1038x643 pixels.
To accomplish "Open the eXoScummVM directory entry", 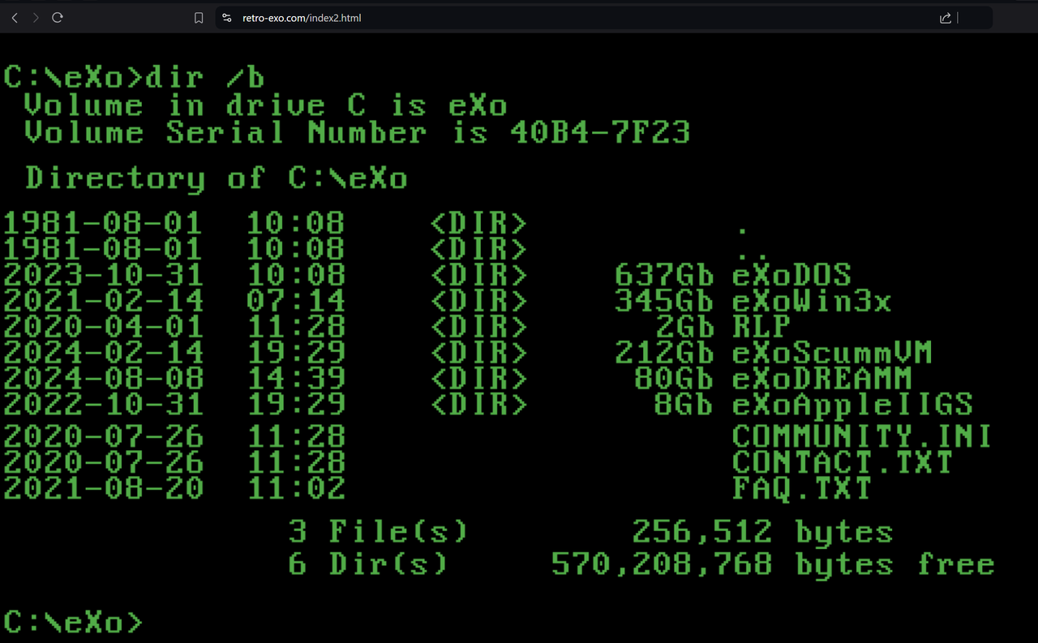I will pos(832,352).
